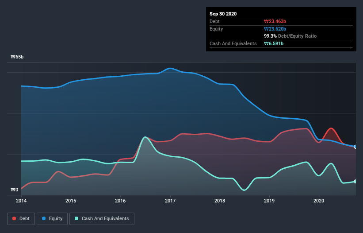Select the 2018 x-axis label
The width and height of the screenshot is (363, 233).
[219, 201]
